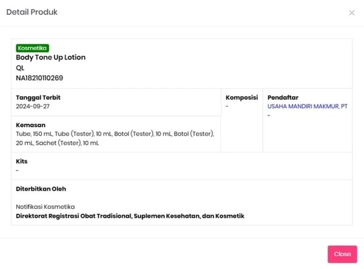Click the registration number NA18210110269
The width and height of the screenshot is (364, 269).
[x=39, y=78]
